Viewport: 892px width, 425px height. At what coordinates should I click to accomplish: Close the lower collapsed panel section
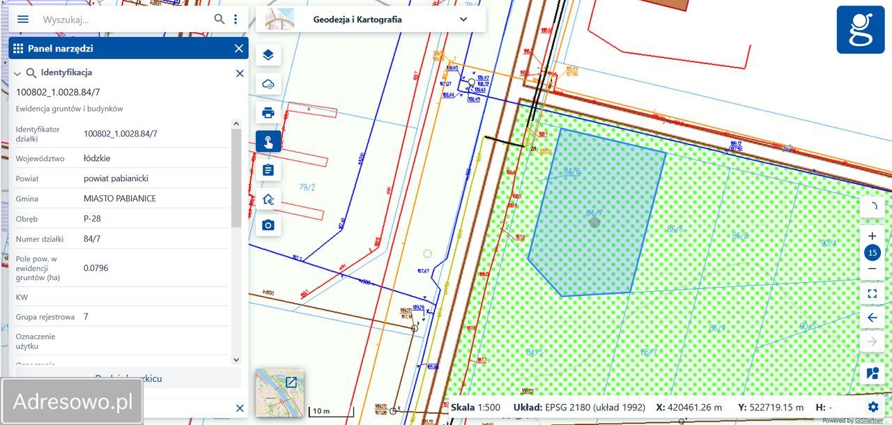point(240,408)
